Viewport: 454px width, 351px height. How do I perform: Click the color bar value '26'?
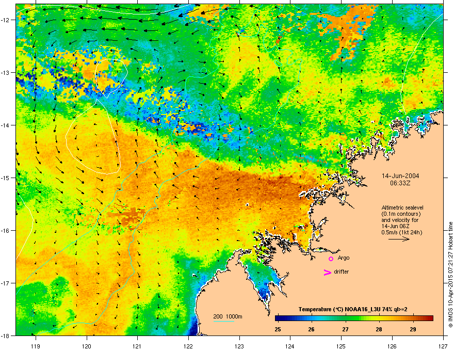point(311,329)
